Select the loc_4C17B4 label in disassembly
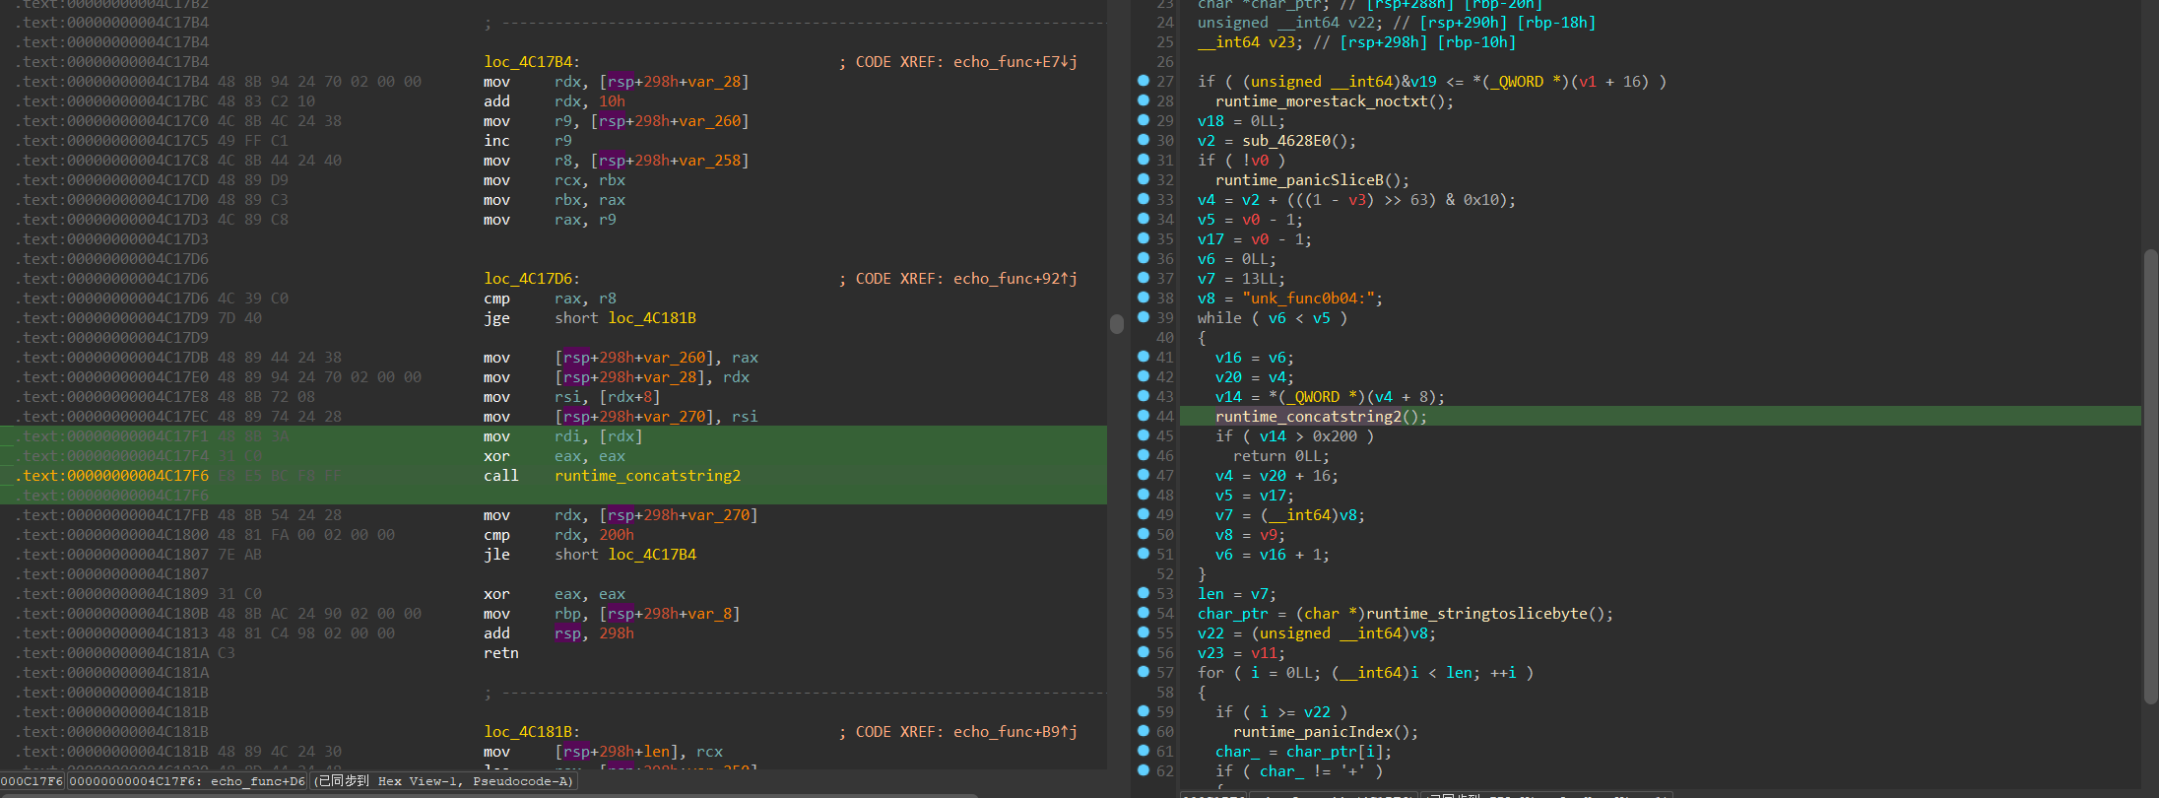This screenshot has width=2159, height=798. pos(532,62)
